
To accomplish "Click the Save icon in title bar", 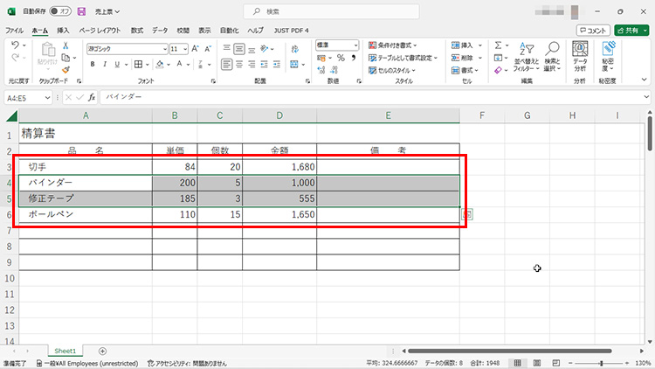I will (81, 11).
